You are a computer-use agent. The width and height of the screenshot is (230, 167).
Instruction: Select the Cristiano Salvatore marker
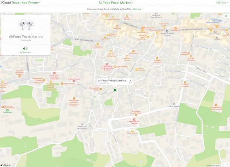[x=157, y=58]
